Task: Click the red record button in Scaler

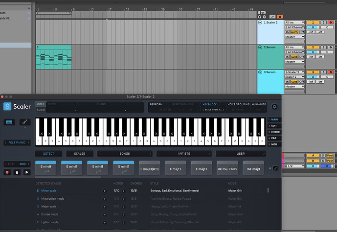Action: [x=7, y=172]
